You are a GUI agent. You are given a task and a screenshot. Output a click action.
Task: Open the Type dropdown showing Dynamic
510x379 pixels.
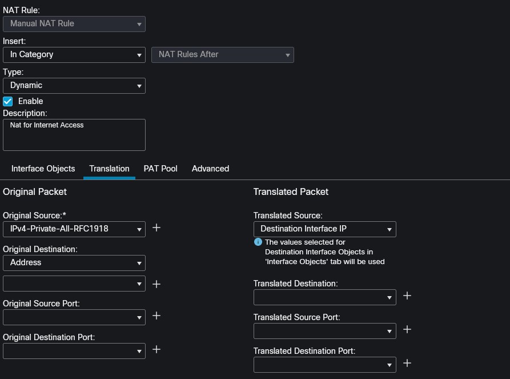74,86
